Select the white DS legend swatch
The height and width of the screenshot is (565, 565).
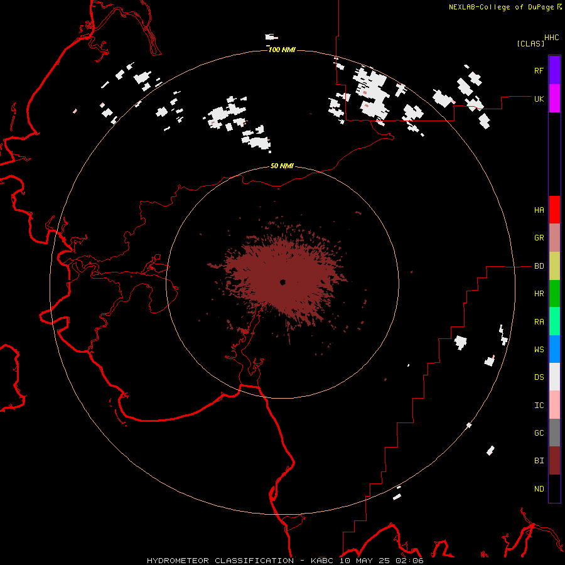pos(554,377)
